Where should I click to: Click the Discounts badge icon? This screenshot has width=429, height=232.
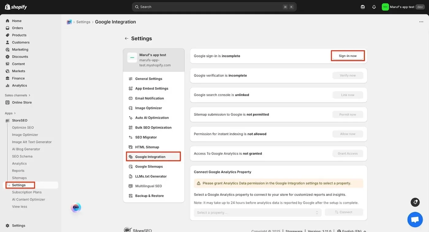pos(8,57)
